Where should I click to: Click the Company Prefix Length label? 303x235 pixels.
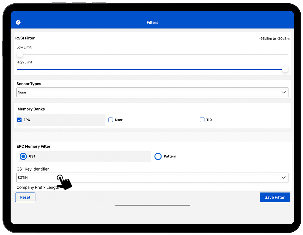coord(38,187)
